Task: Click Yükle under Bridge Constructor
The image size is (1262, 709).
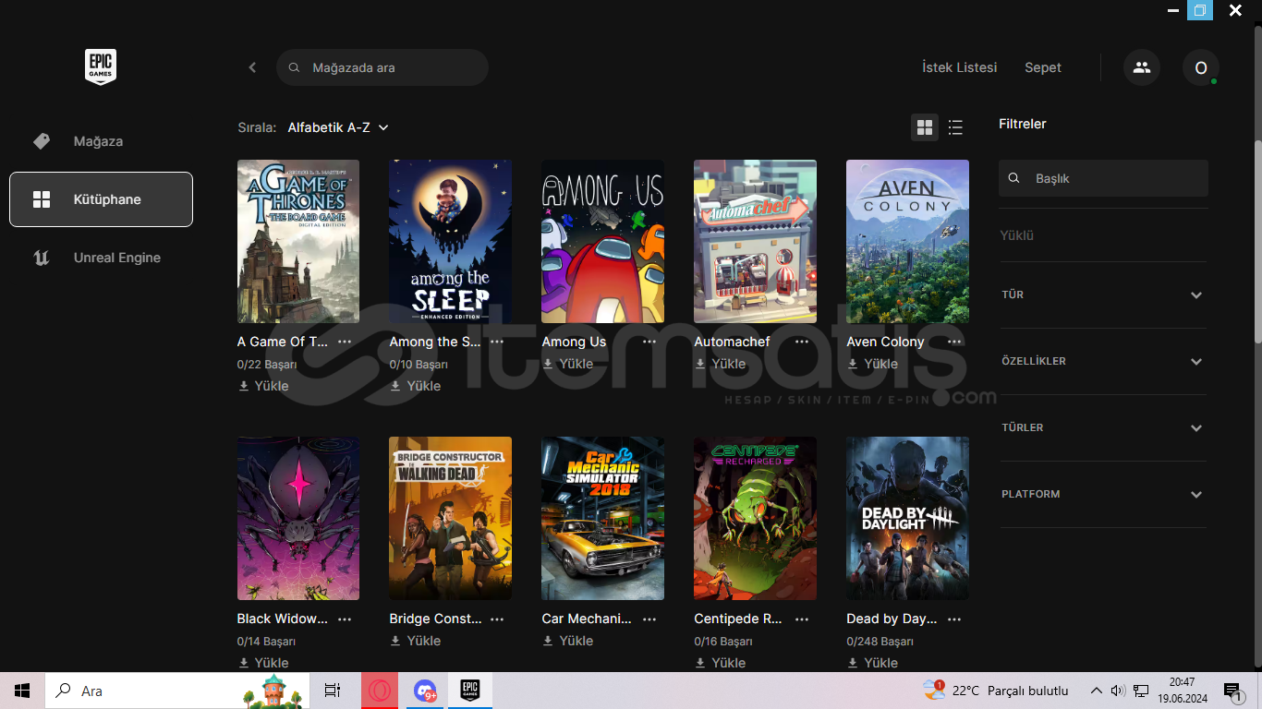Action: click(x=416, y=641)
